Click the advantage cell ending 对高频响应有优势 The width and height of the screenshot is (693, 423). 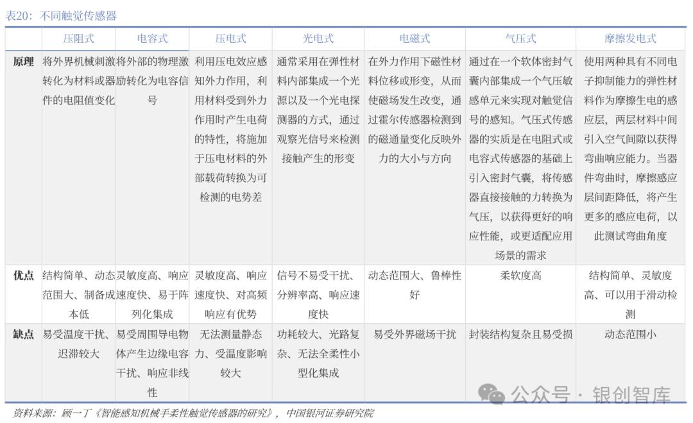pos(231,295)
